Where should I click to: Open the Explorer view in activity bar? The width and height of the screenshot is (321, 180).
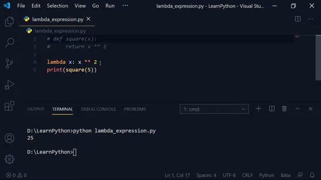[9, 21]
